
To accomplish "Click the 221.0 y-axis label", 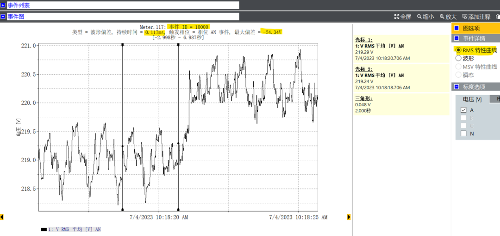I will [28, 46].
